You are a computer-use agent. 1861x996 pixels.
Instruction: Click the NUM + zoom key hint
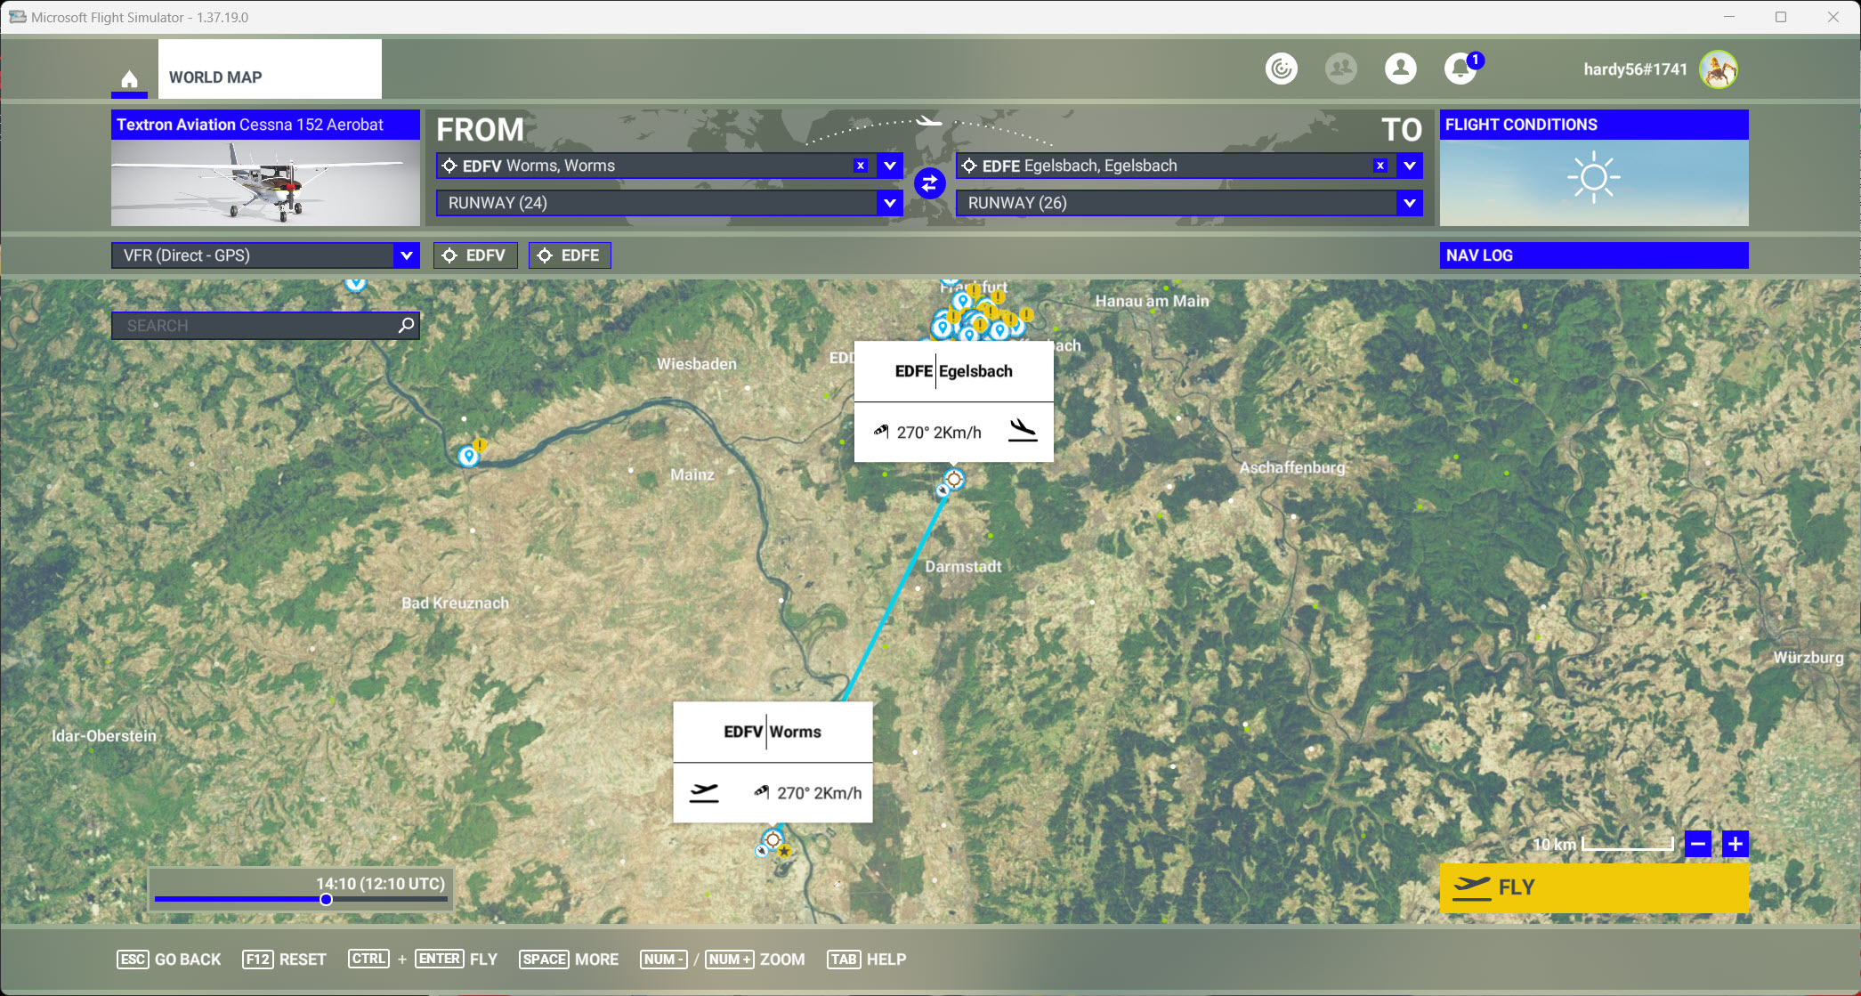(730, 960)
